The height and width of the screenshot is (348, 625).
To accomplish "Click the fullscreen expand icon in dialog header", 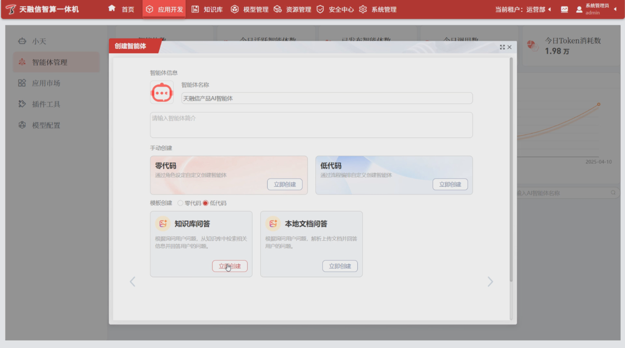I will click(502, 47).
